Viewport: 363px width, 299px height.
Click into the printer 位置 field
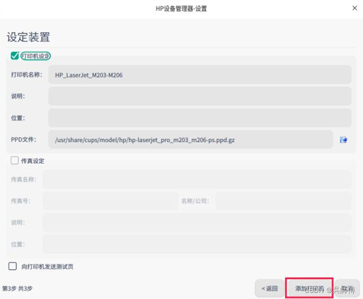click(200, 118)
